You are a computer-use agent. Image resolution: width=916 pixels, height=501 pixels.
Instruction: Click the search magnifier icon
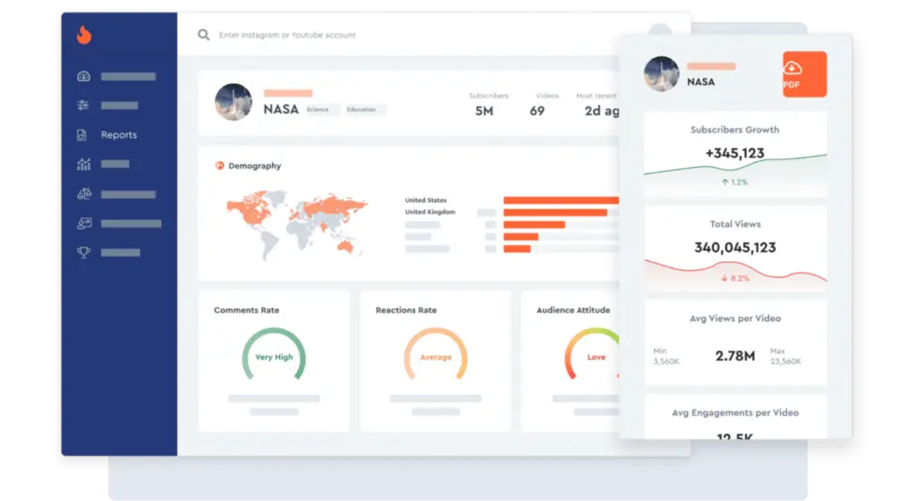[x=203, y=35]
